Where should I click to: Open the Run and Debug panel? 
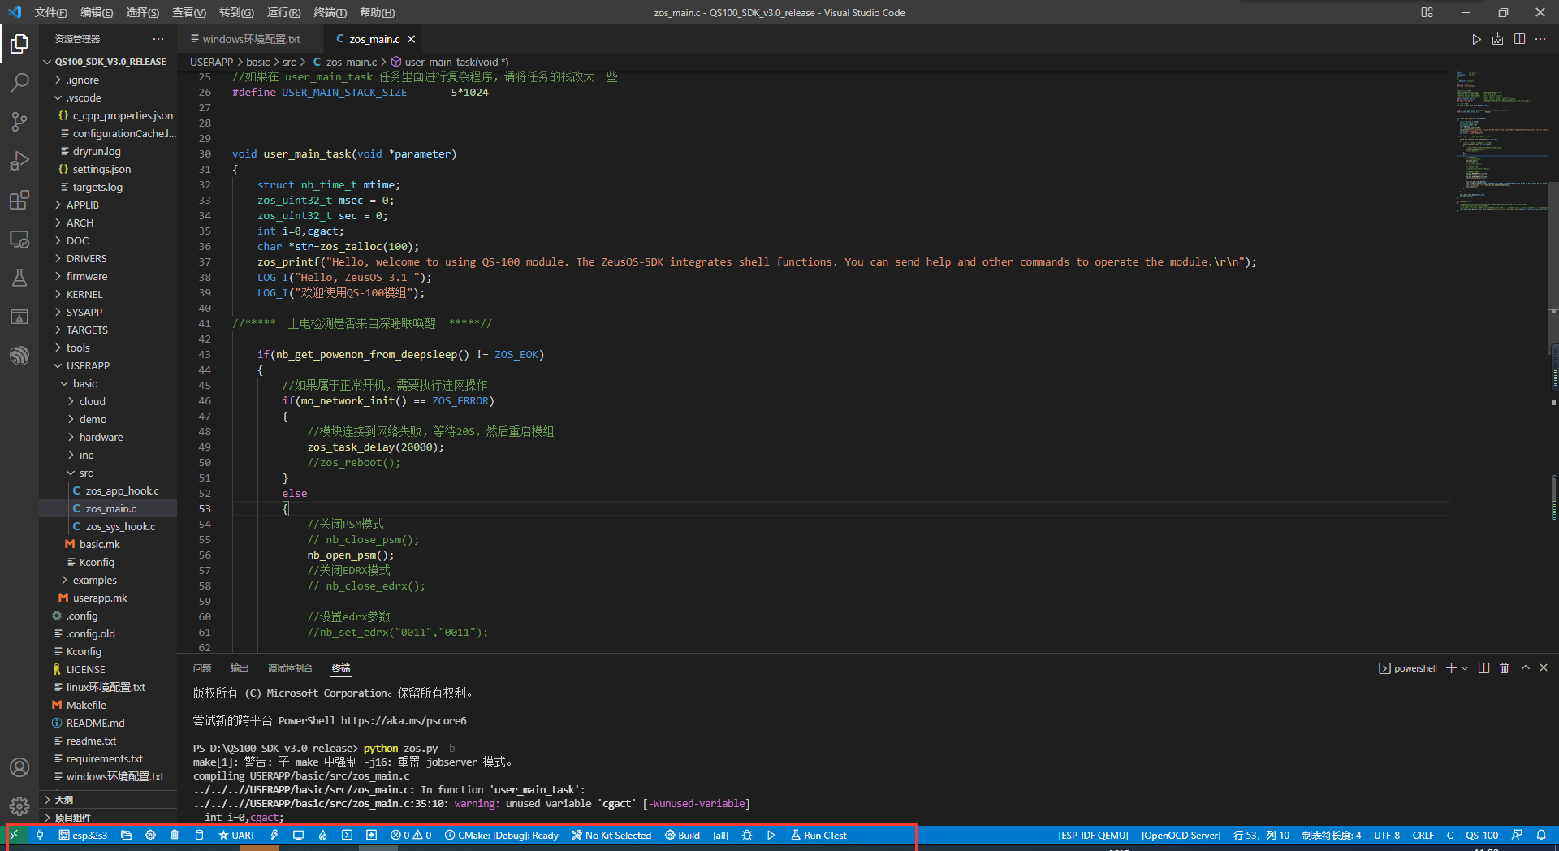coord(19,161)
